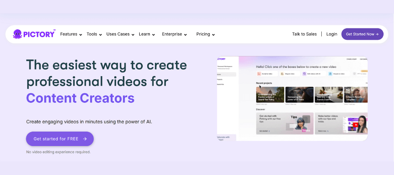Expand the Features dropdown chevron
Screen dimensions: 394x175
pyautogui.click(x=81, y=35)
